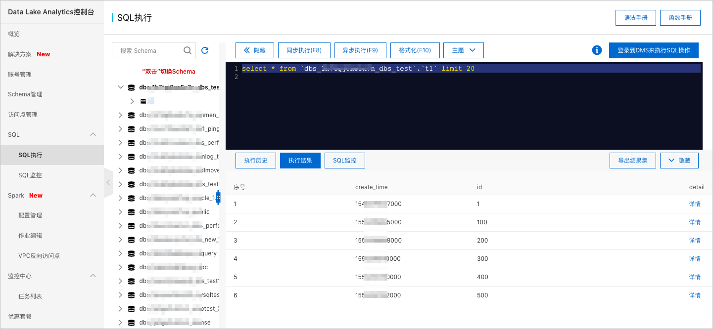Viewport: 713px width, 329px height.
Task: Click database icon of schema ending 'nlog_t'
Action: (131, 157)
